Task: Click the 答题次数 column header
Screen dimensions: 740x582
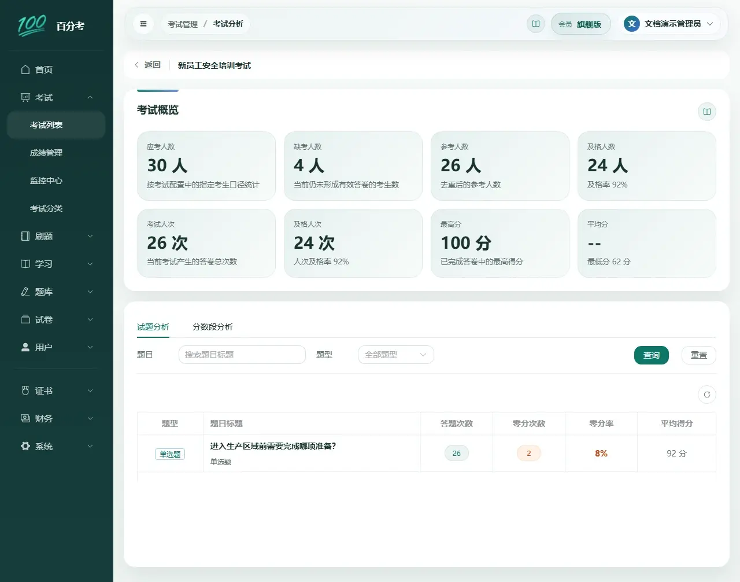Action: pyautogui.click(x=457, y=423)
